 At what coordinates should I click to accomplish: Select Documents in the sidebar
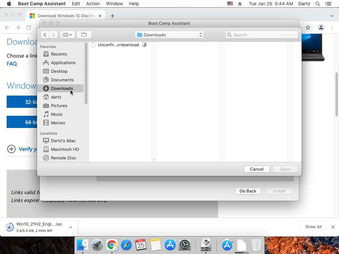click(60, 80)
